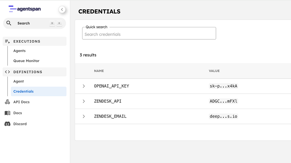Go to Queue Monitor
The image size is (291, 163).
26,61
